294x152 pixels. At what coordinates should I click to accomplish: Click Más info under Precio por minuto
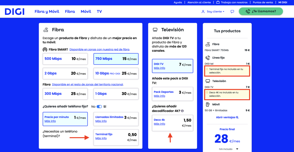(50, 121)
